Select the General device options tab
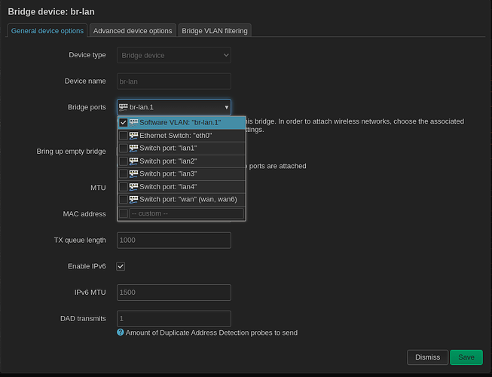492x377 pixels. [x=47, y=31]
